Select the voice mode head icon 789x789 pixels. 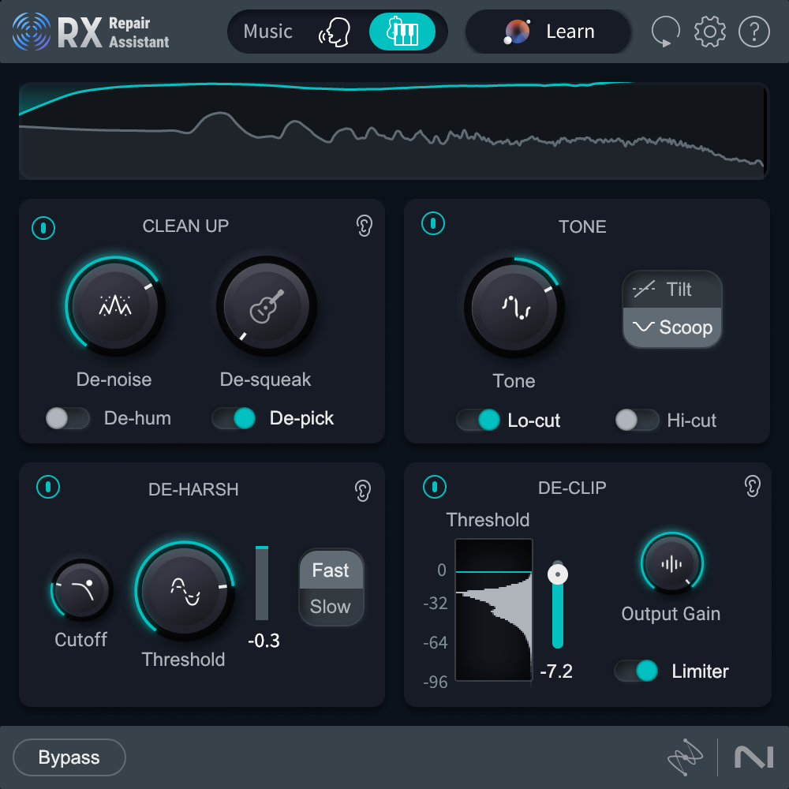333,32
